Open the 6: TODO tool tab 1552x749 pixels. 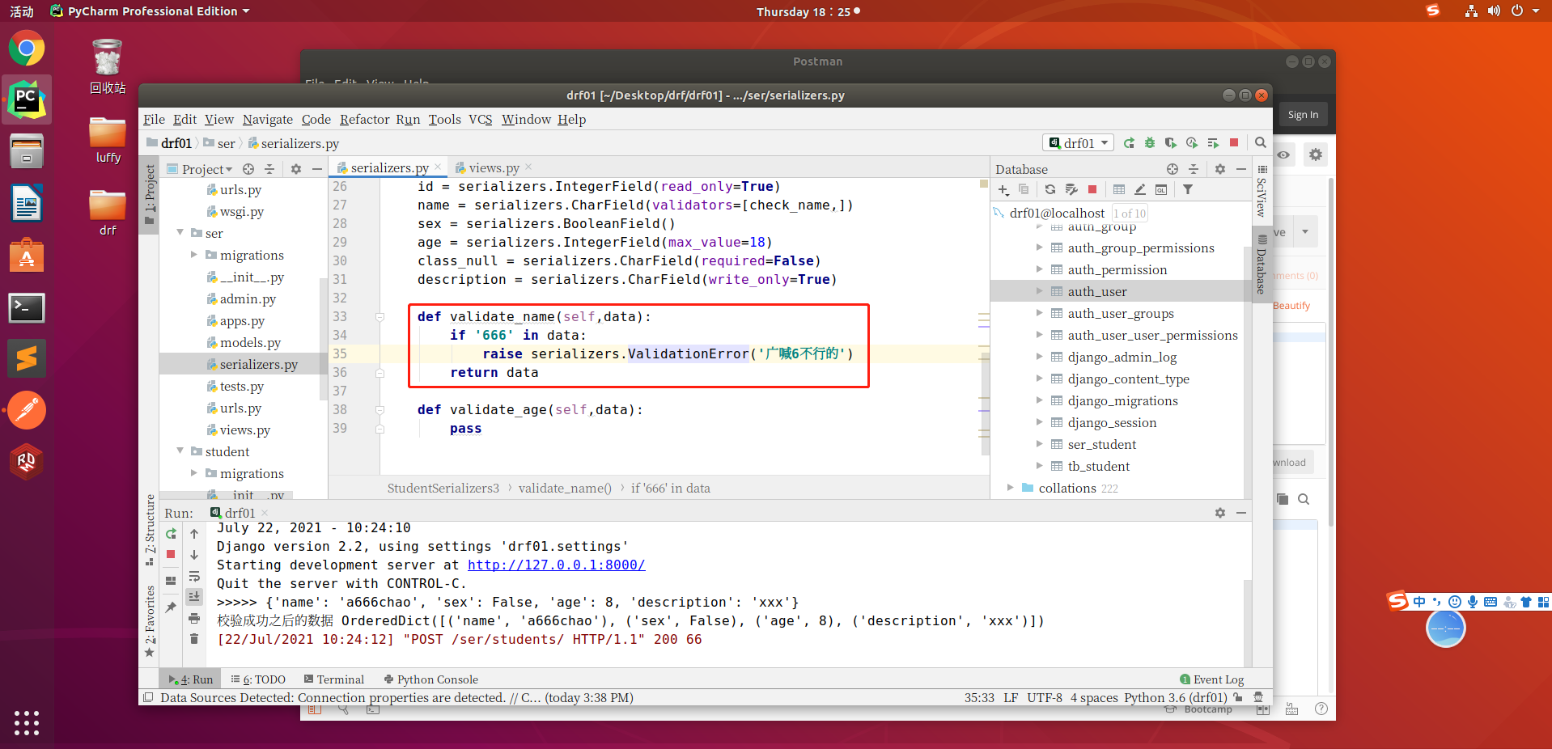pyautogui.click(x=258, y=679)
